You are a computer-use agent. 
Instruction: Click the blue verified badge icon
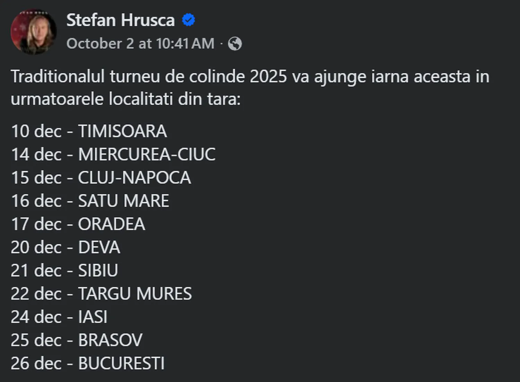(x=189, y=20)
